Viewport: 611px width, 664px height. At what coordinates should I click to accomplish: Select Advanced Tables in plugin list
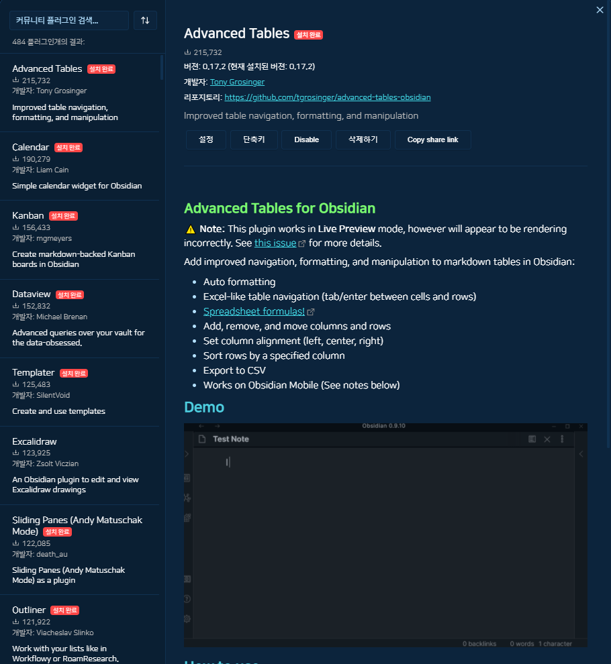point(80,93)
